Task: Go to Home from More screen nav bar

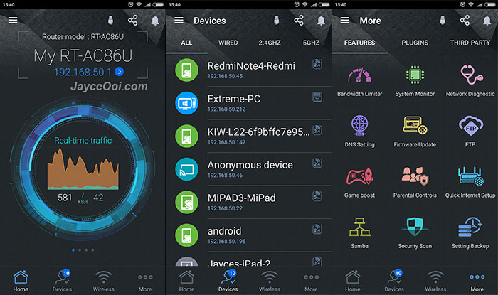Action: (353, 281)
